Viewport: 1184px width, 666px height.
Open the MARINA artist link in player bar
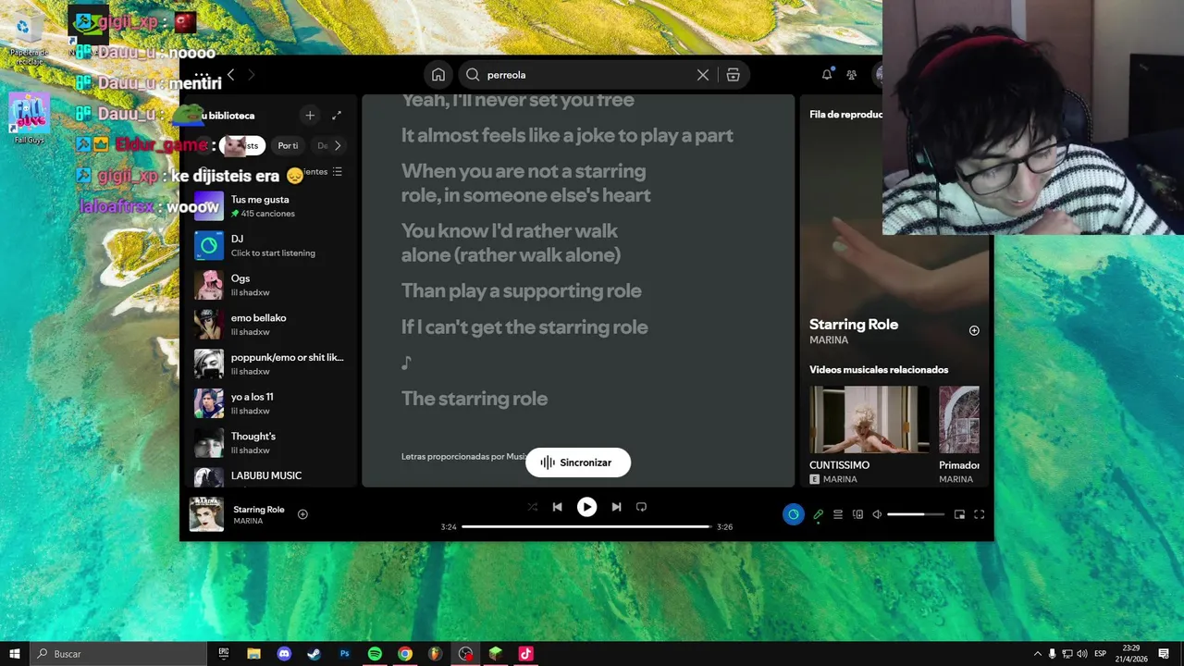tap(248, 521)
